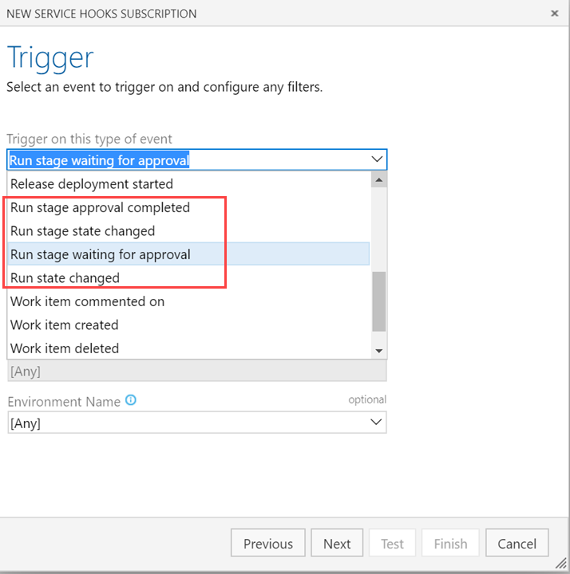Click the Environment Name info icon

[131, 401]
